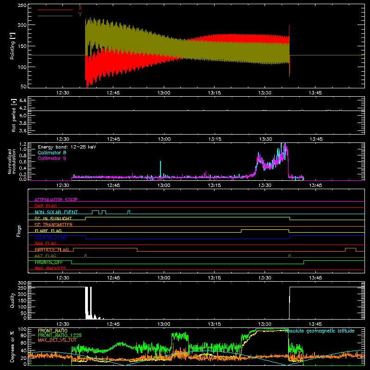Click the A4Z_FLAG pulse near 13:37
This screenshot has width=370, height=370.
pos(290,256)
